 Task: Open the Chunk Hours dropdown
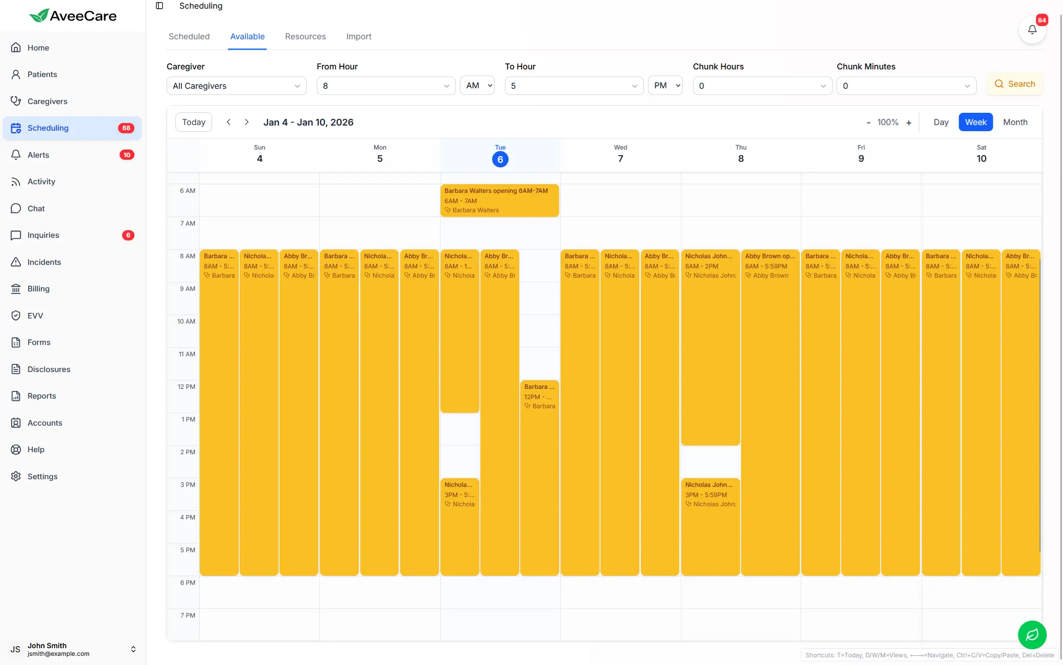click(x=762, y=85)
